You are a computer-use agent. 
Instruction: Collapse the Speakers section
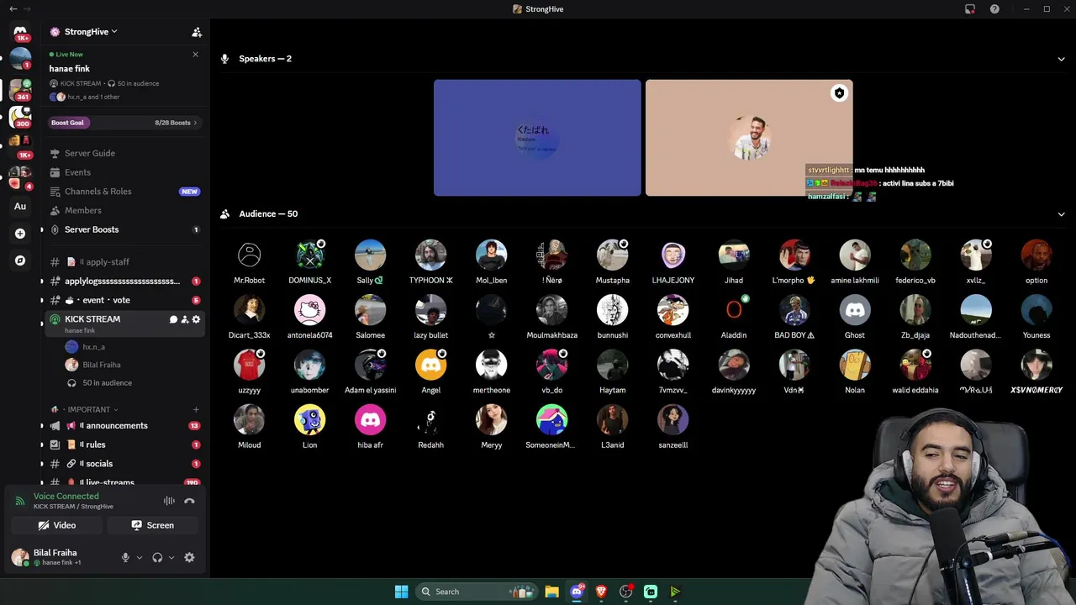(x=1061, y=59)
